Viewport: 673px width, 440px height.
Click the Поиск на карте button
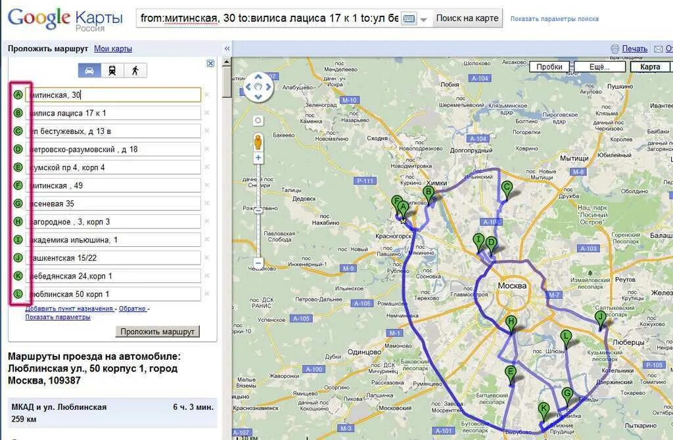click(x=467, y=18)
